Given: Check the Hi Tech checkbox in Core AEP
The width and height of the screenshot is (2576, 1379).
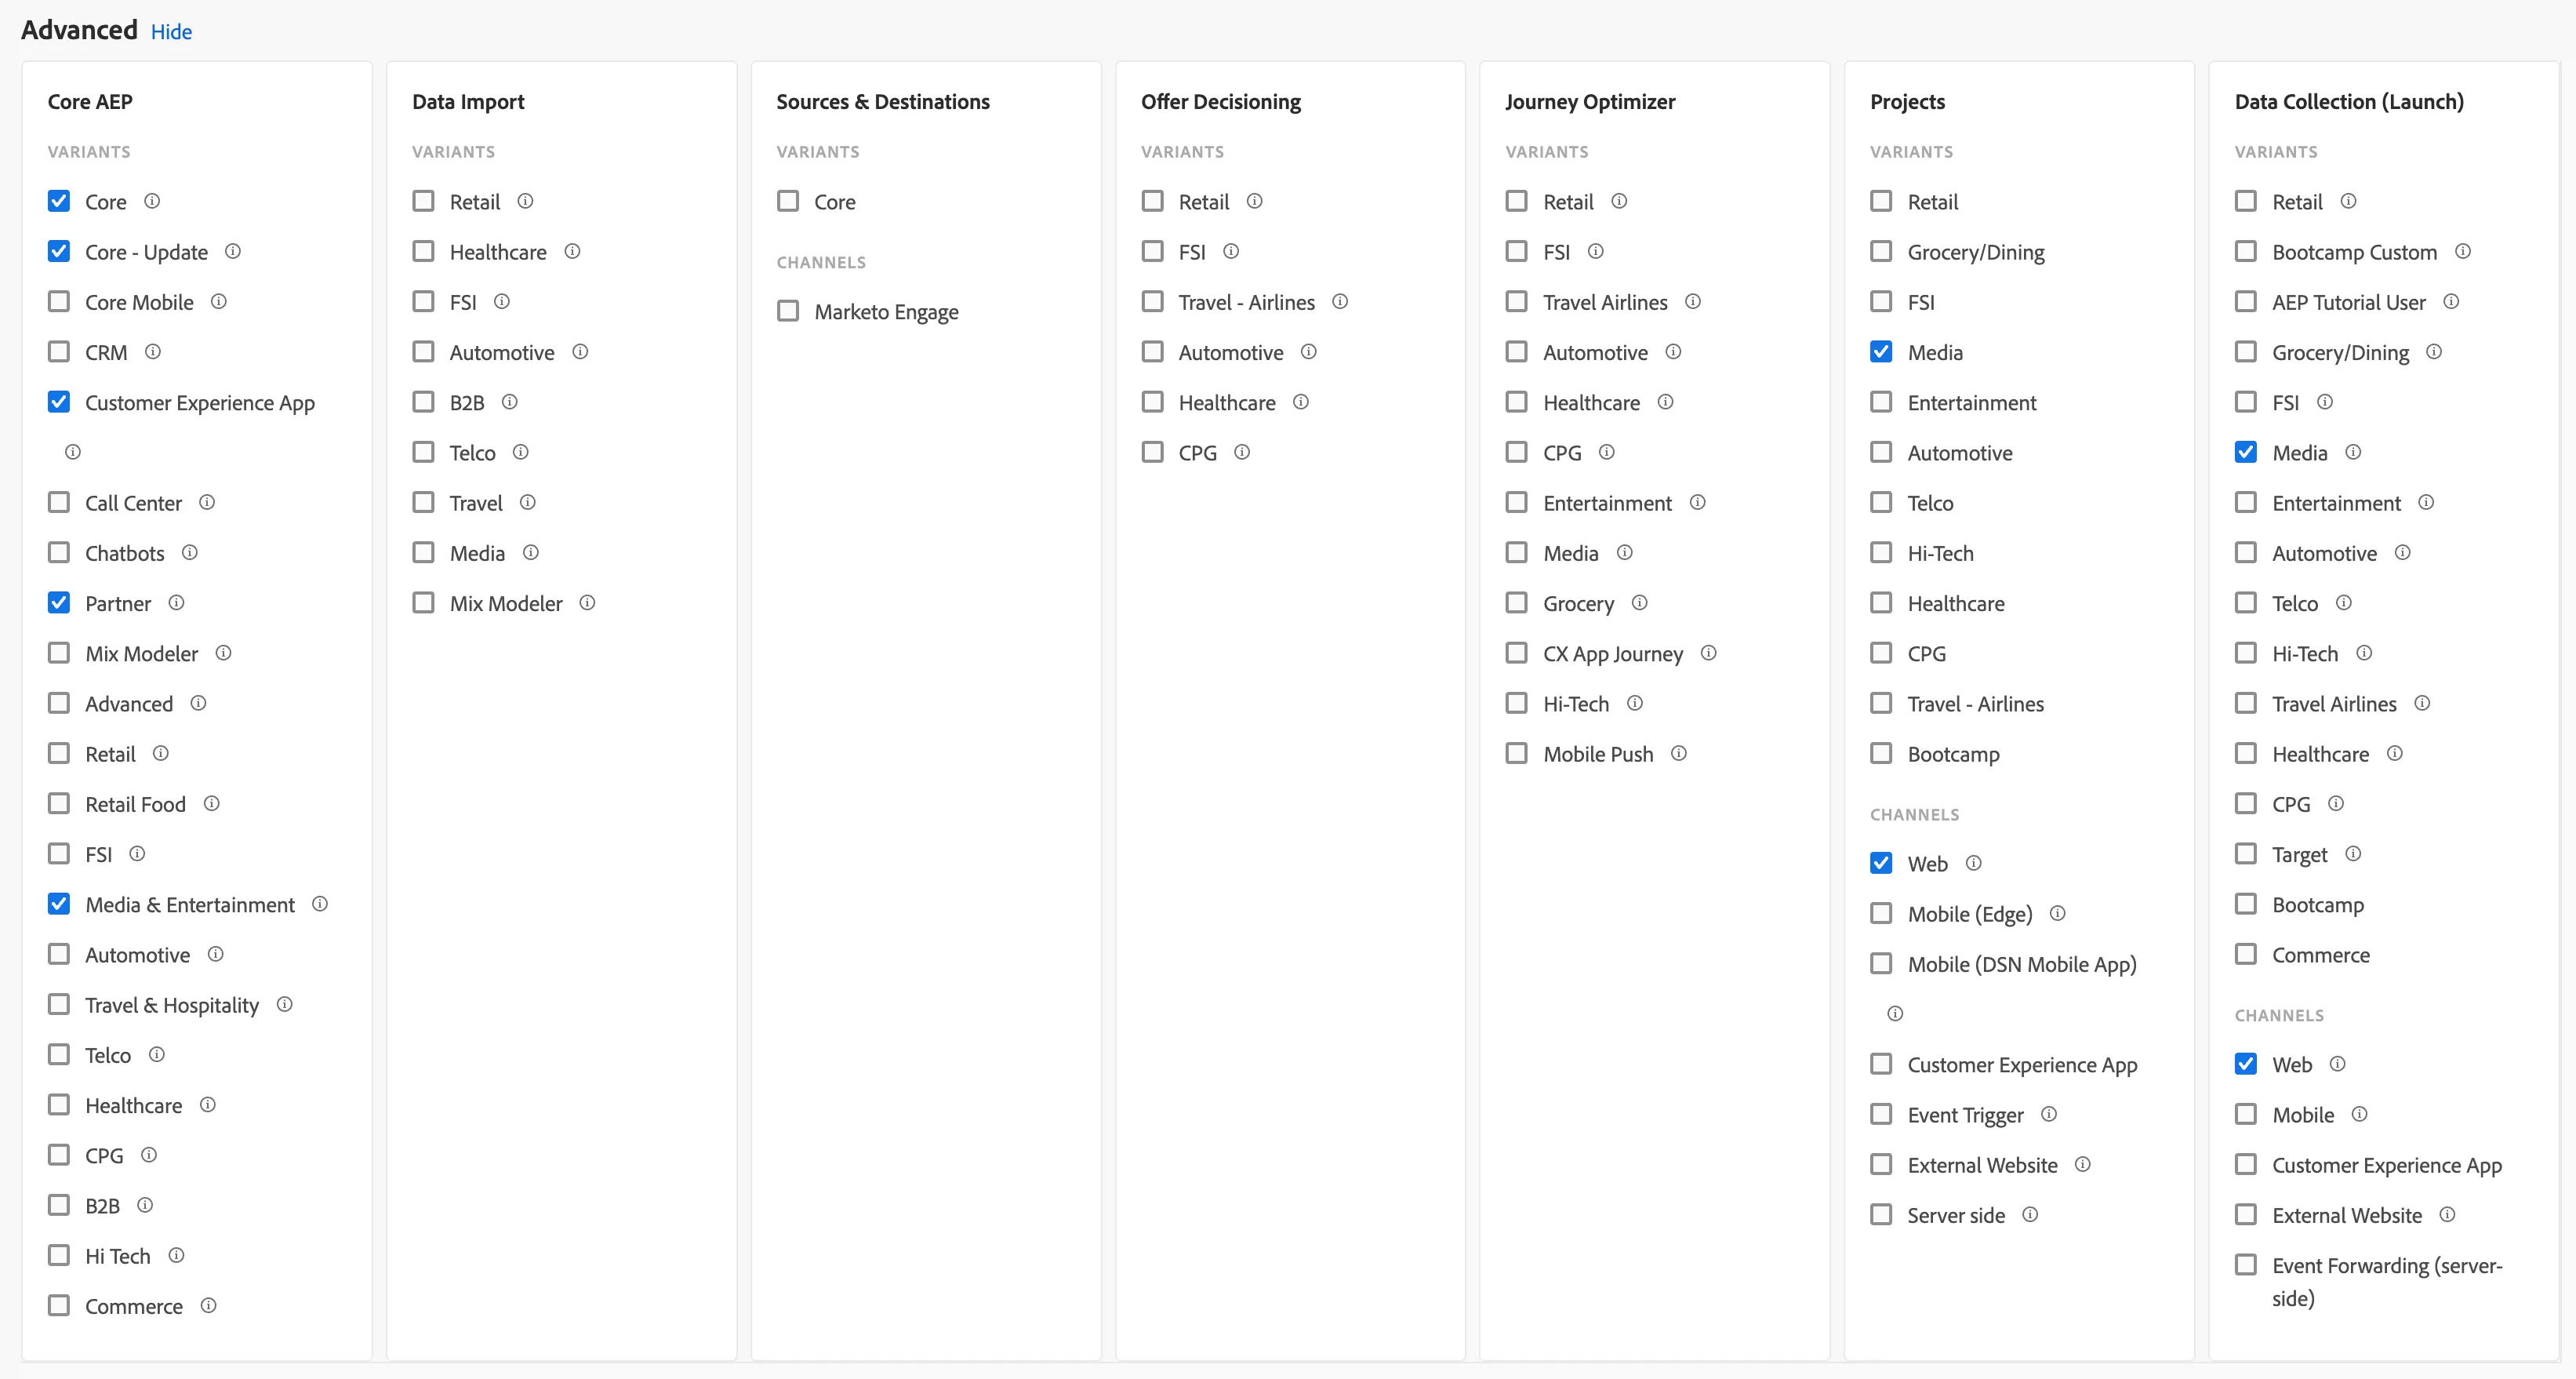Looking at the screenshot, I should click(x=59, y=1255).
